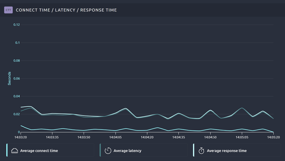Viewport: 285px width, 161px height.
Task: Click the gauge icon for Average latency
Action: [108, 151]
